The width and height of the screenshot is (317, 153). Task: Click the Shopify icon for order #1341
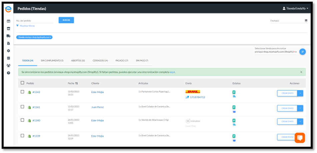point(29,107)
